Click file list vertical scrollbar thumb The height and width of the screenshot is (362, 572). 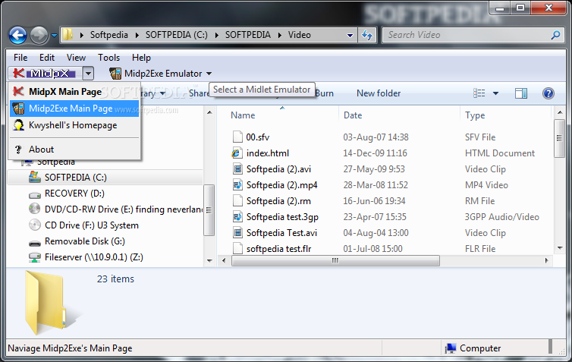click(559, 138)
